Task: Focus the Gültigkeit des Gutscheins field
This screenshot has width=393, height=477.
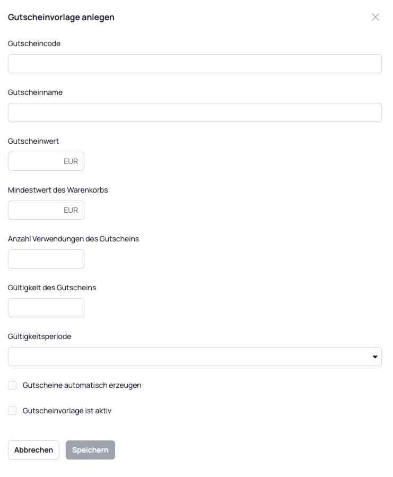Action: point(46,307)
